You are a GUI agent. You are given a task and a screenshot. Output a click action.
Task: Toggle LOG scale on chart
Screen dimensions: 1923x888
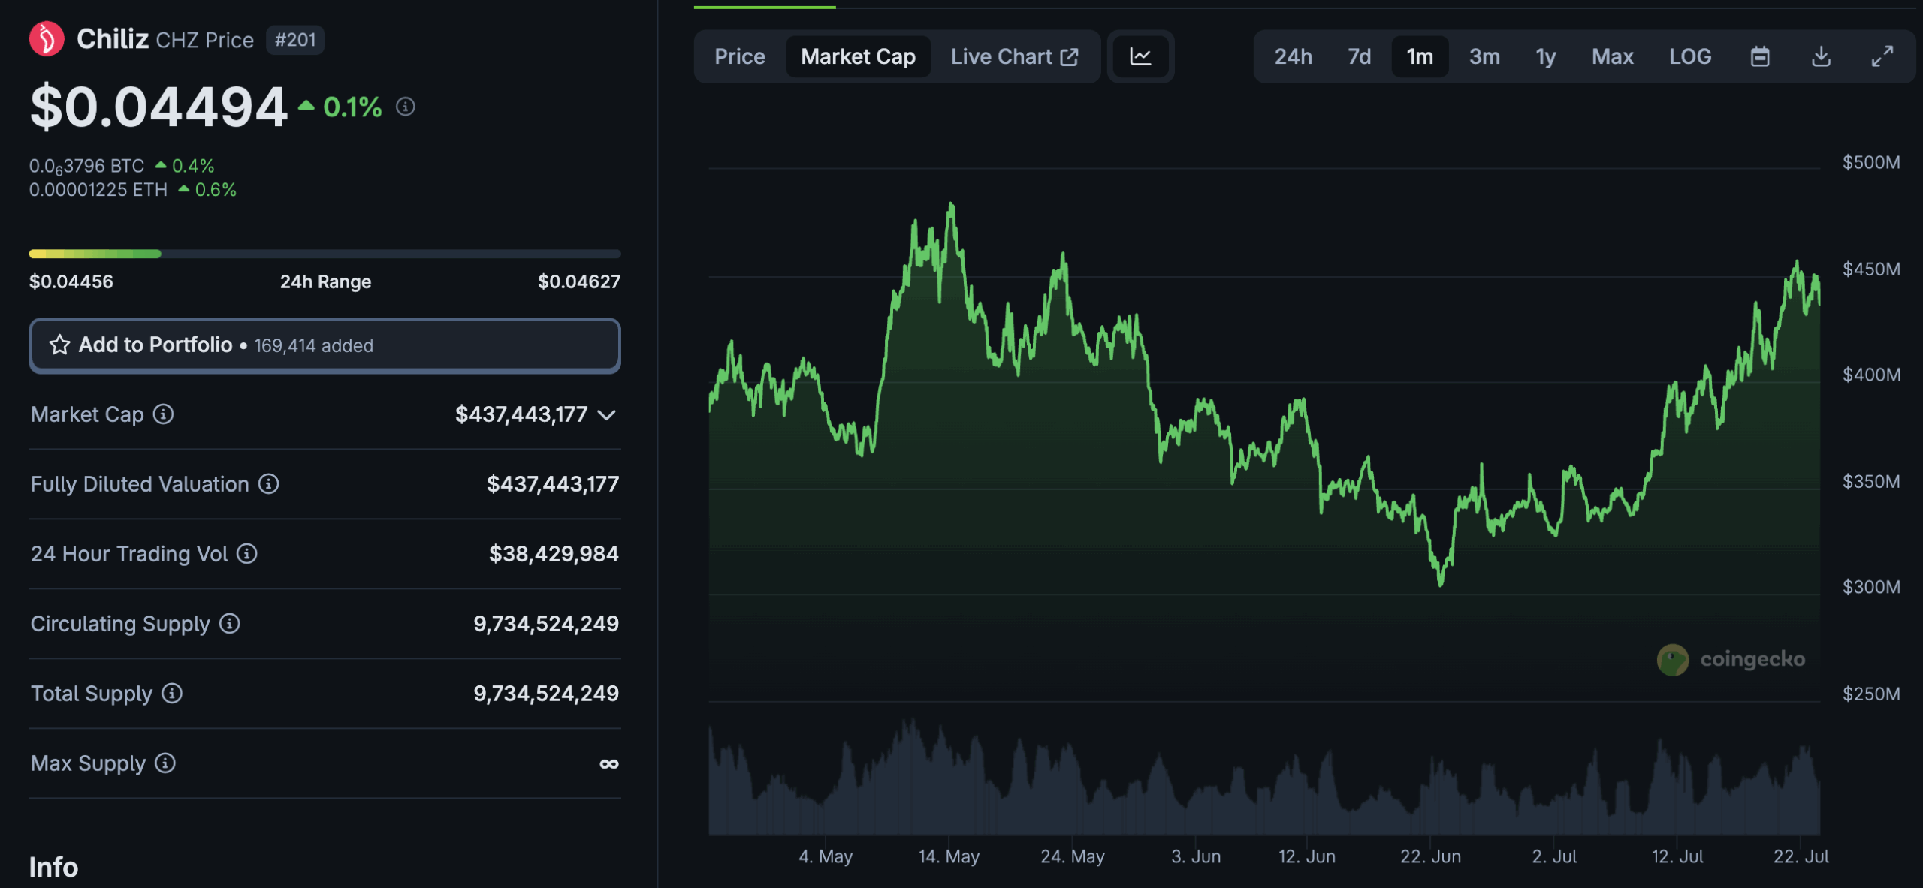[1690, 56]
